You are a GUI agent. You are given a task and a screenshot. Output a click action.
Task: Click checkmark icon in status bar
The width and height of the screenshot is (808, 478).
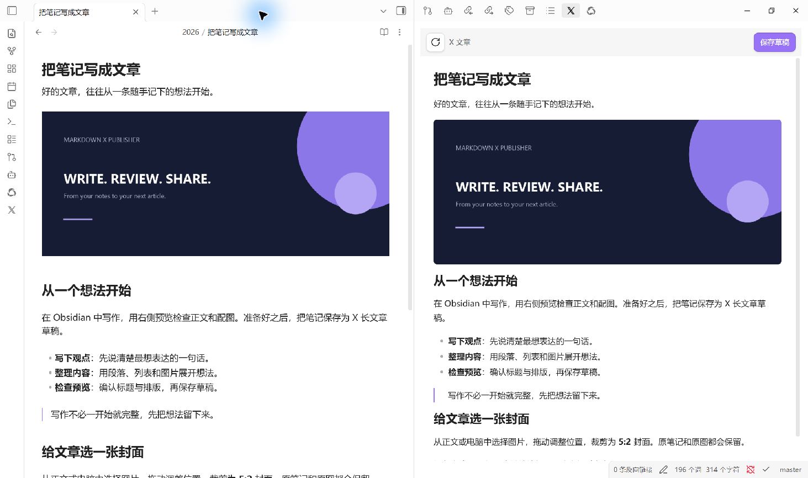point(766,470)
